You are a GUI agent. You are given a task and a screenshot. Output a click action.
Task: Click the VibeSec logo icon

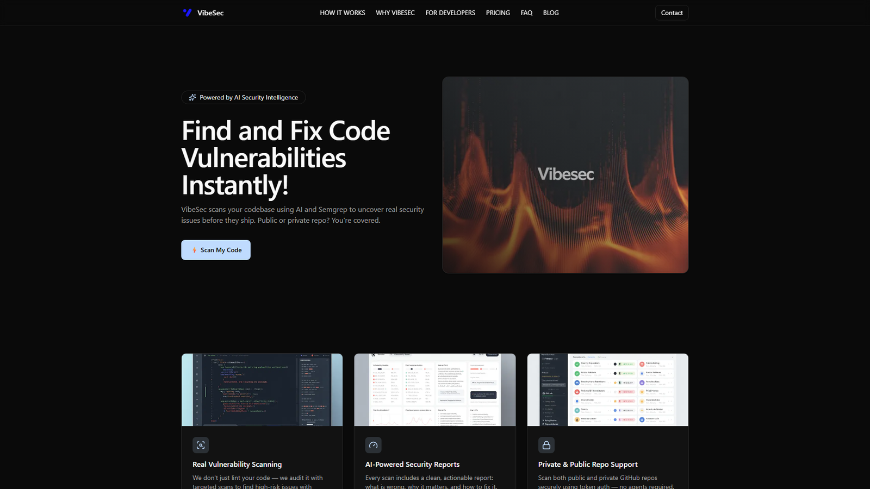coord(187,12)
